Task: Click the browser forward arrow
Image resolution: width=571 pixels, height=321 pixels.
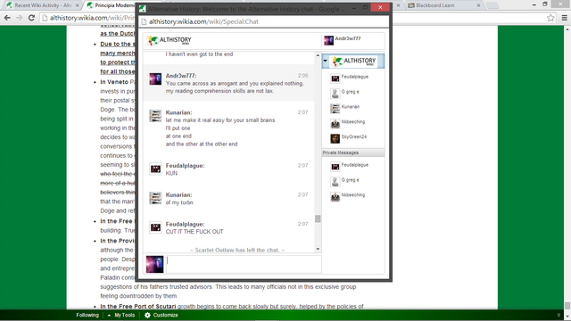Action: coord(20,18)
